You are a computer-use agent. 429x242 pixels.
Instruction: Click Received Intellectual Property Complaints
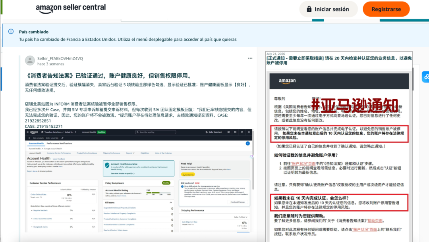click(x=120, y=213)
